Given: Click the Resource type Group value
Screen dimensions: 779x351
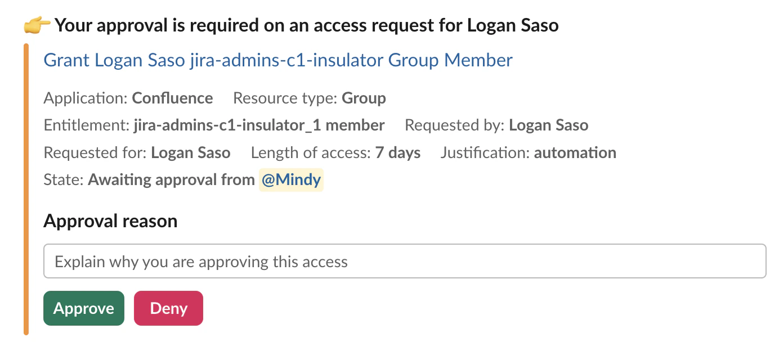Looking at the screenshot, I should [x=364, y=98].
